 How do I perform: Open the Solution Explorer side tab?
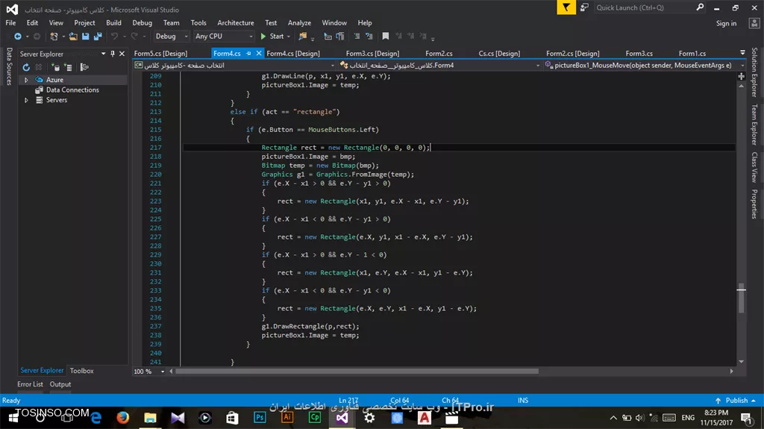754,72
